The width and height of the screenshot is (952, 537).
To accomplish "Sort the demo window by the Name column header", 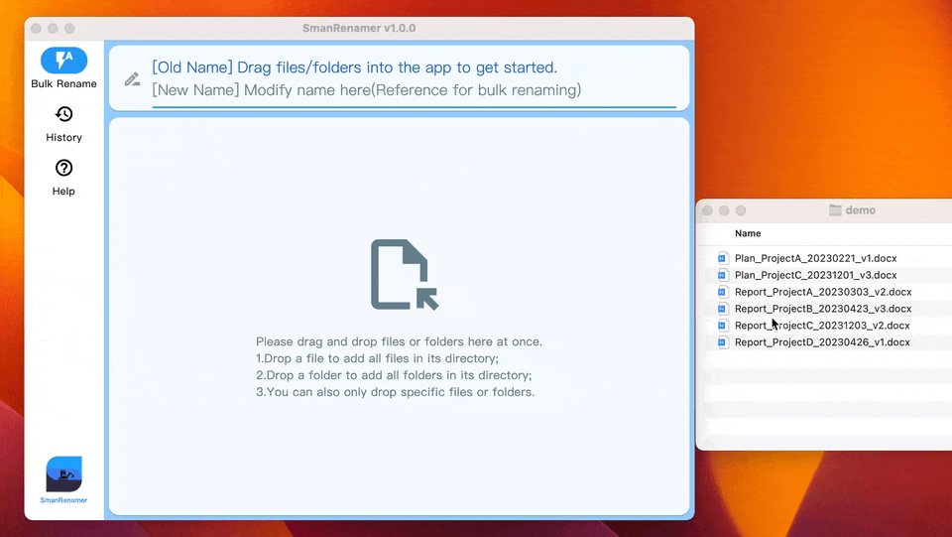I will [x=748, y=233].
